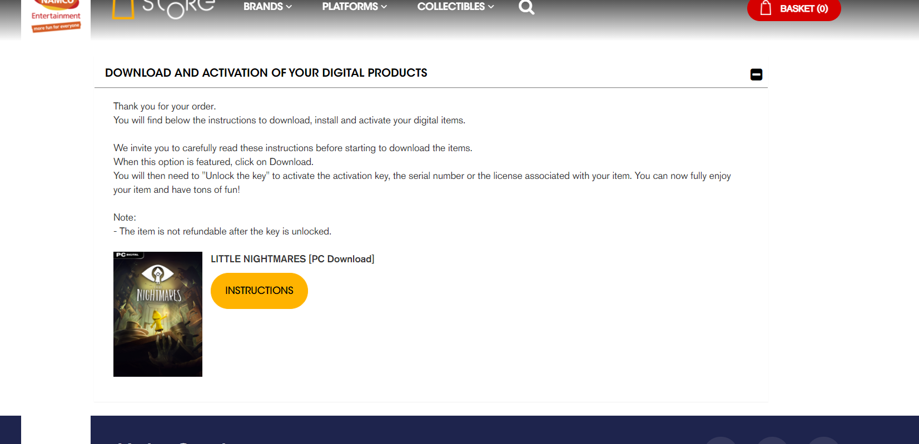This screenshot has width=919, height=444.
Task: Click the "Download and Activation of Your Digital Products" heading
Action: tap(266, 73)
